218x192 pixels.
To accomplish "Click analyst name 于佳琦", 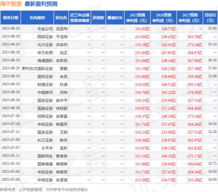I will pos(62,37).
